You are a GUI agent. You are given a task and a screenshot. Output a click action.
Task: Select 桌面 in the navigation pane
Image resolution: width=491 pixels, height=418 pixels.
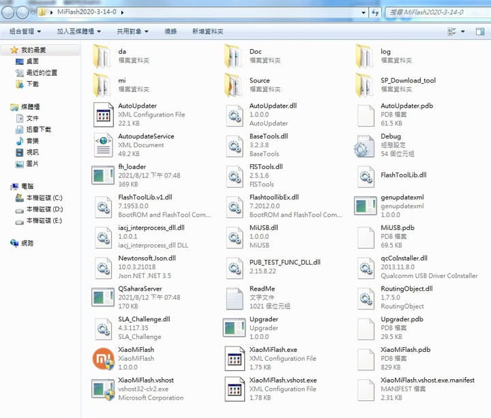tap(32, 61)
